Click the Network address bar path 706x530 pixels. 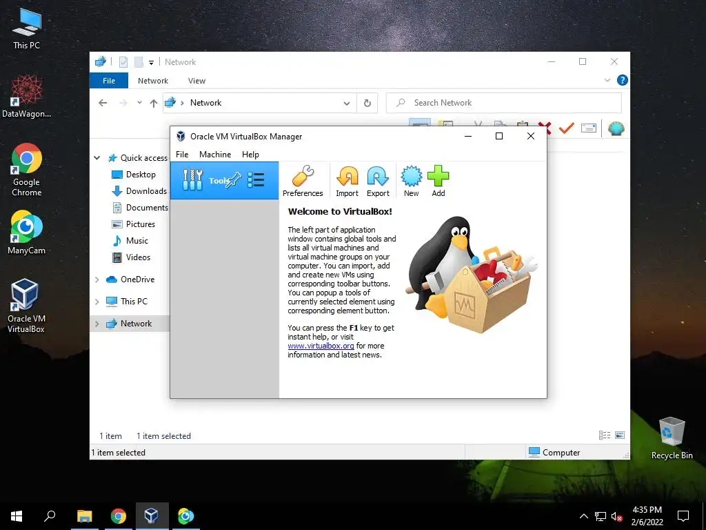(205, 103)
